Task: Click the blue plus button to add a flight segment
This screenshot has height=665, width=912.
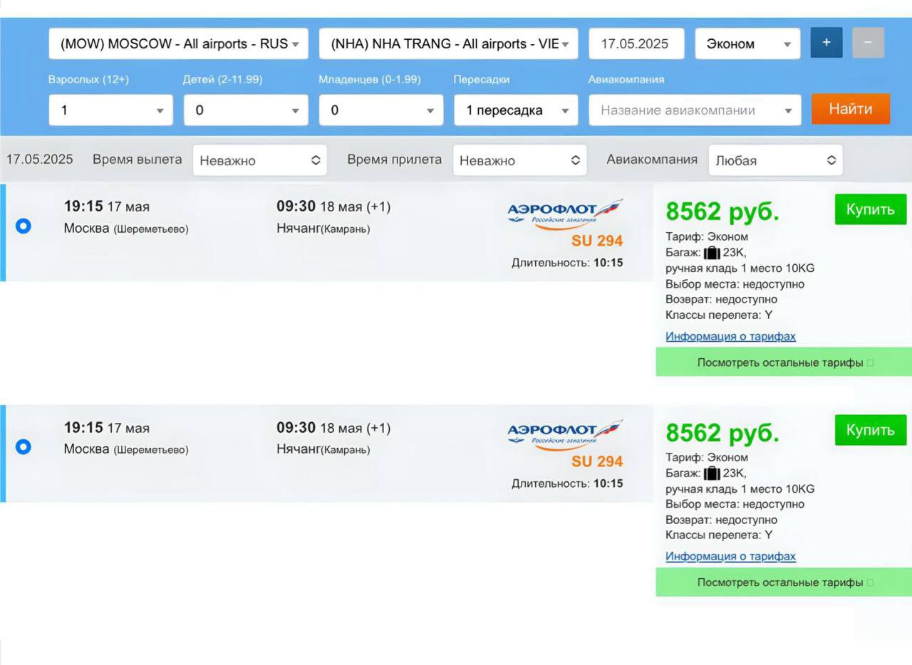Action: (x=826, y=43)
